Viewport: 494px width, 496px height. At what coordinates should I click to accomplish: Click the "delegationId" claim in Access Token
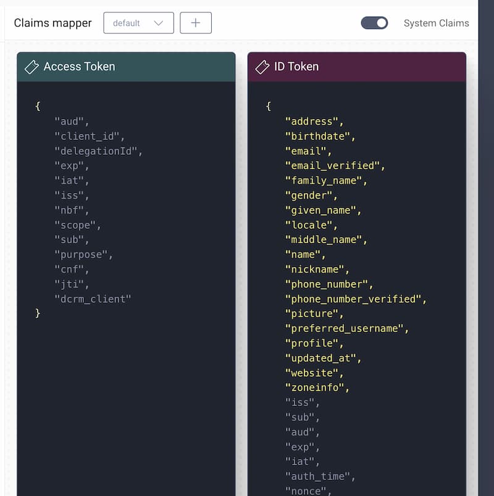pos(97,151)
